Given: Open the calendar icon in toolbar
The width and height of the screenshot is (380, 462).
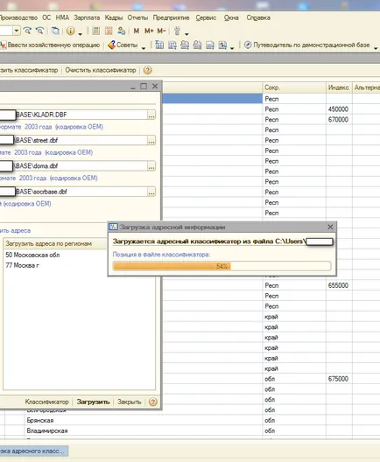Looking at the screenshot, I should pos(109,31).
